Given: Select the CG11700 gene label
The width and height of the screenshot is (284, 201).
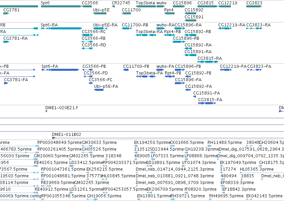Looking at the screenshot, I should (x=131, y=10).
